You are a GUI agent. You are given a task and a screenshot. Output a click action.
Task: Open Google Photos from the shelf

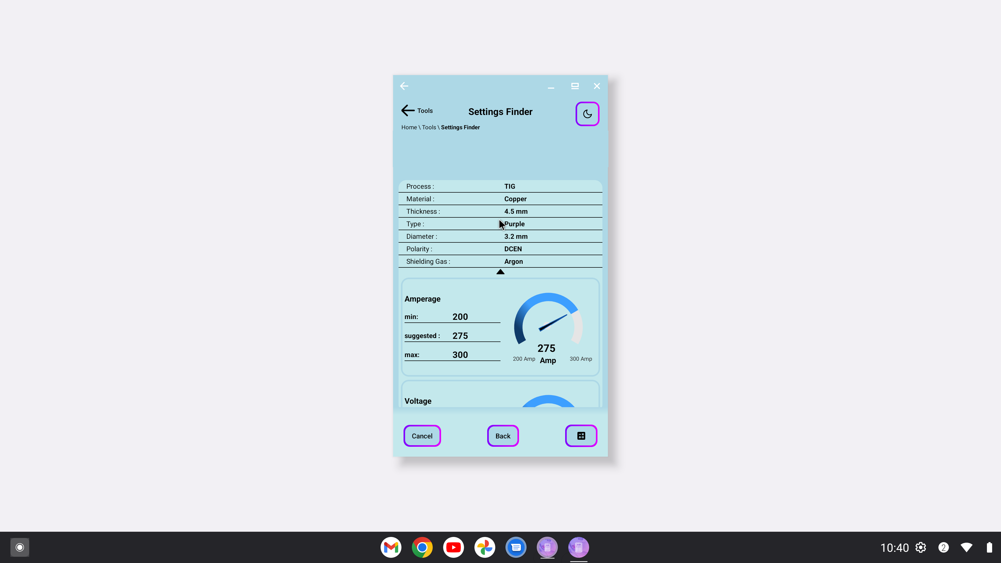(485, 547)
